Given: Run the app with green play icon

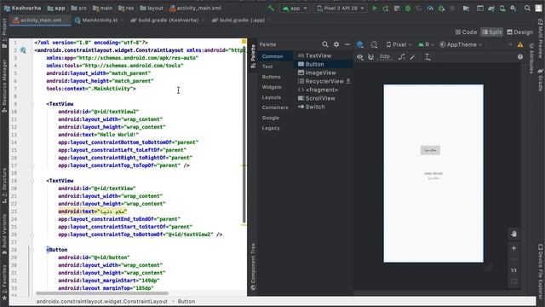Looking at the screenshot, I should tap(375, 8).
